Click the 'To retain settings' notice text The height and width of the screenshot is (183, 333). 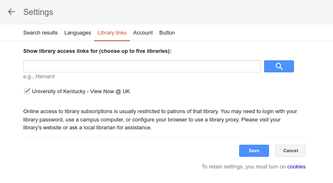click(244, 167)
